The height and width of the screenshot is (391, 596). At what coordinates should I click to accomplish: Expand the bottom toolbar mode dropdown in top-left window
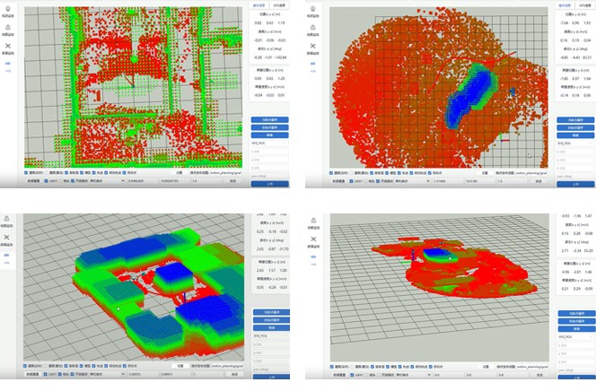click(x=107, y=181)
